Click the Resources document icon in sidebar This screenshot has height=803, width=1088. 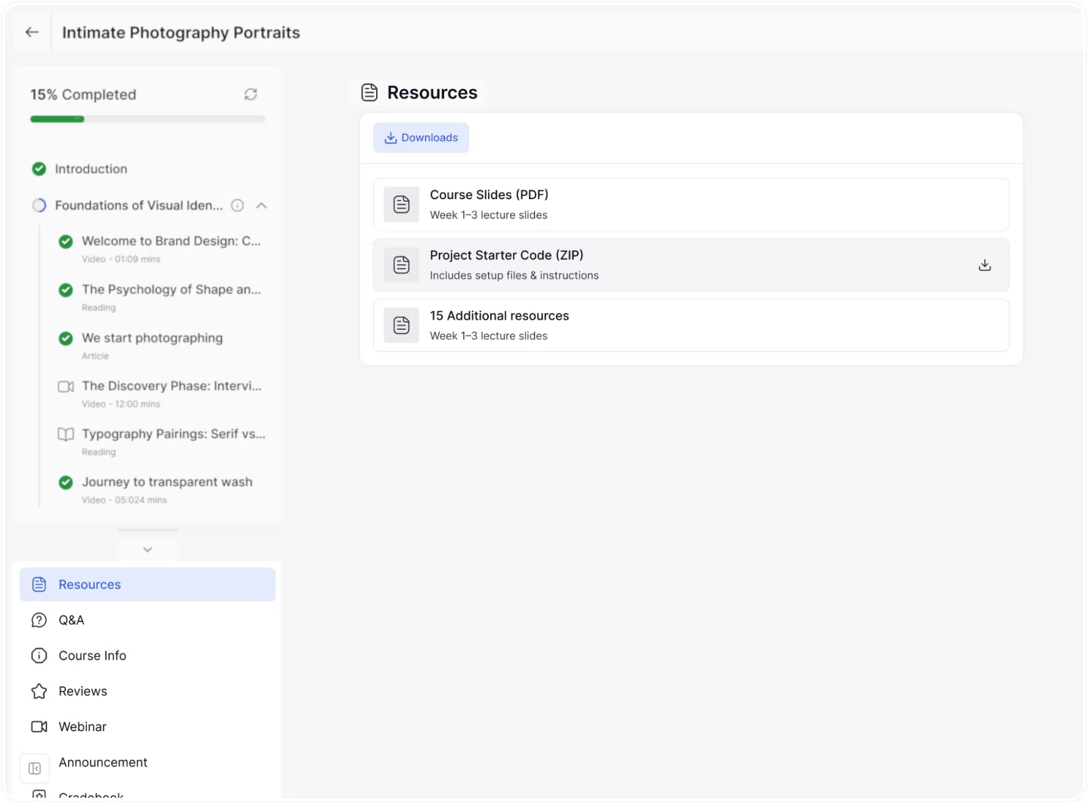(x=39, y=584)
